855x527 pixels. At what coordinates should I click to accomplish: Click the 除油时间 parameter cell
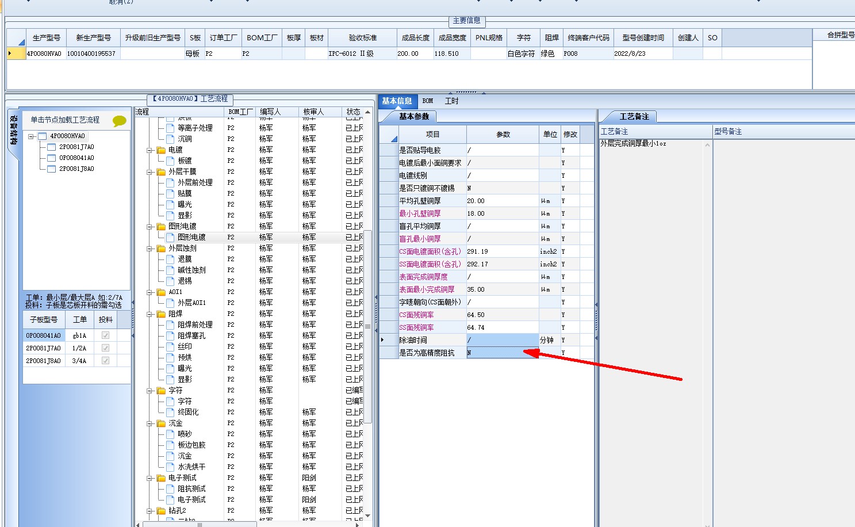coord(503,340)
